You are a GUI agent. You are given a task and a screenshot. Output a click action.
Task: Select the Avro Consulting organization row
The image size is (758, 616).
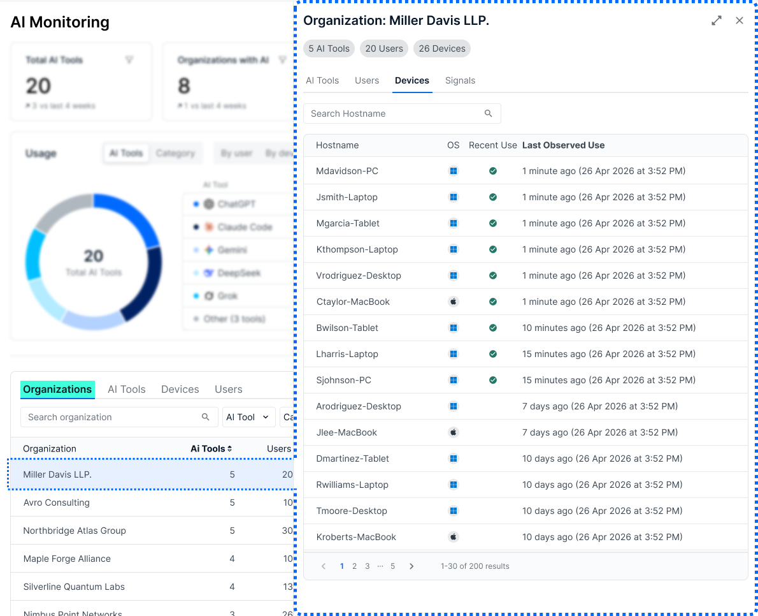pyautogui.click(x=152, y=502)
